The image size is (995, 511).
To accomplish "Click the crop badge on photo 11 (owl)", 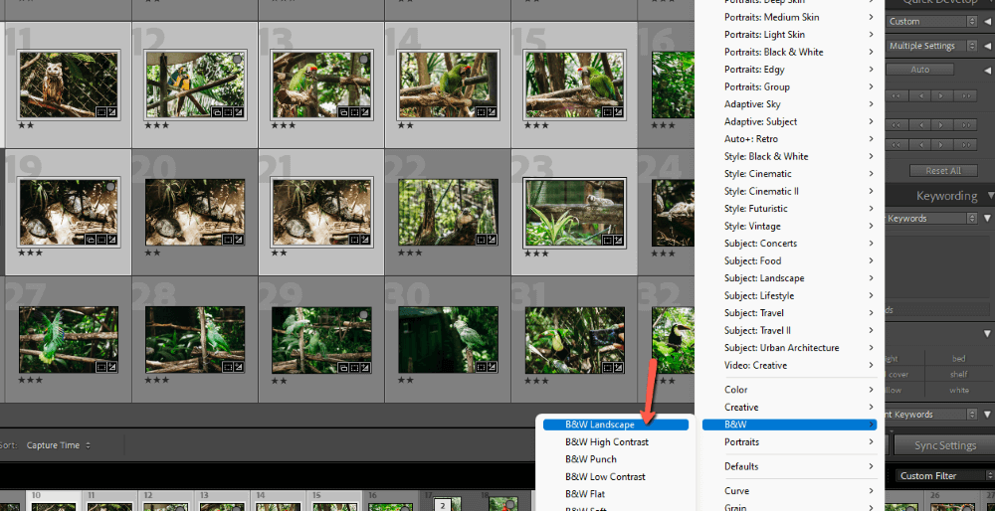I will 101,112.
